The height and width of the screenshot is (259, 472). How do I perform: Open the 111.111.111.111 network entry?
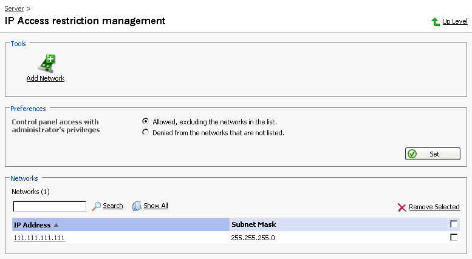click(x=39, y=238)
